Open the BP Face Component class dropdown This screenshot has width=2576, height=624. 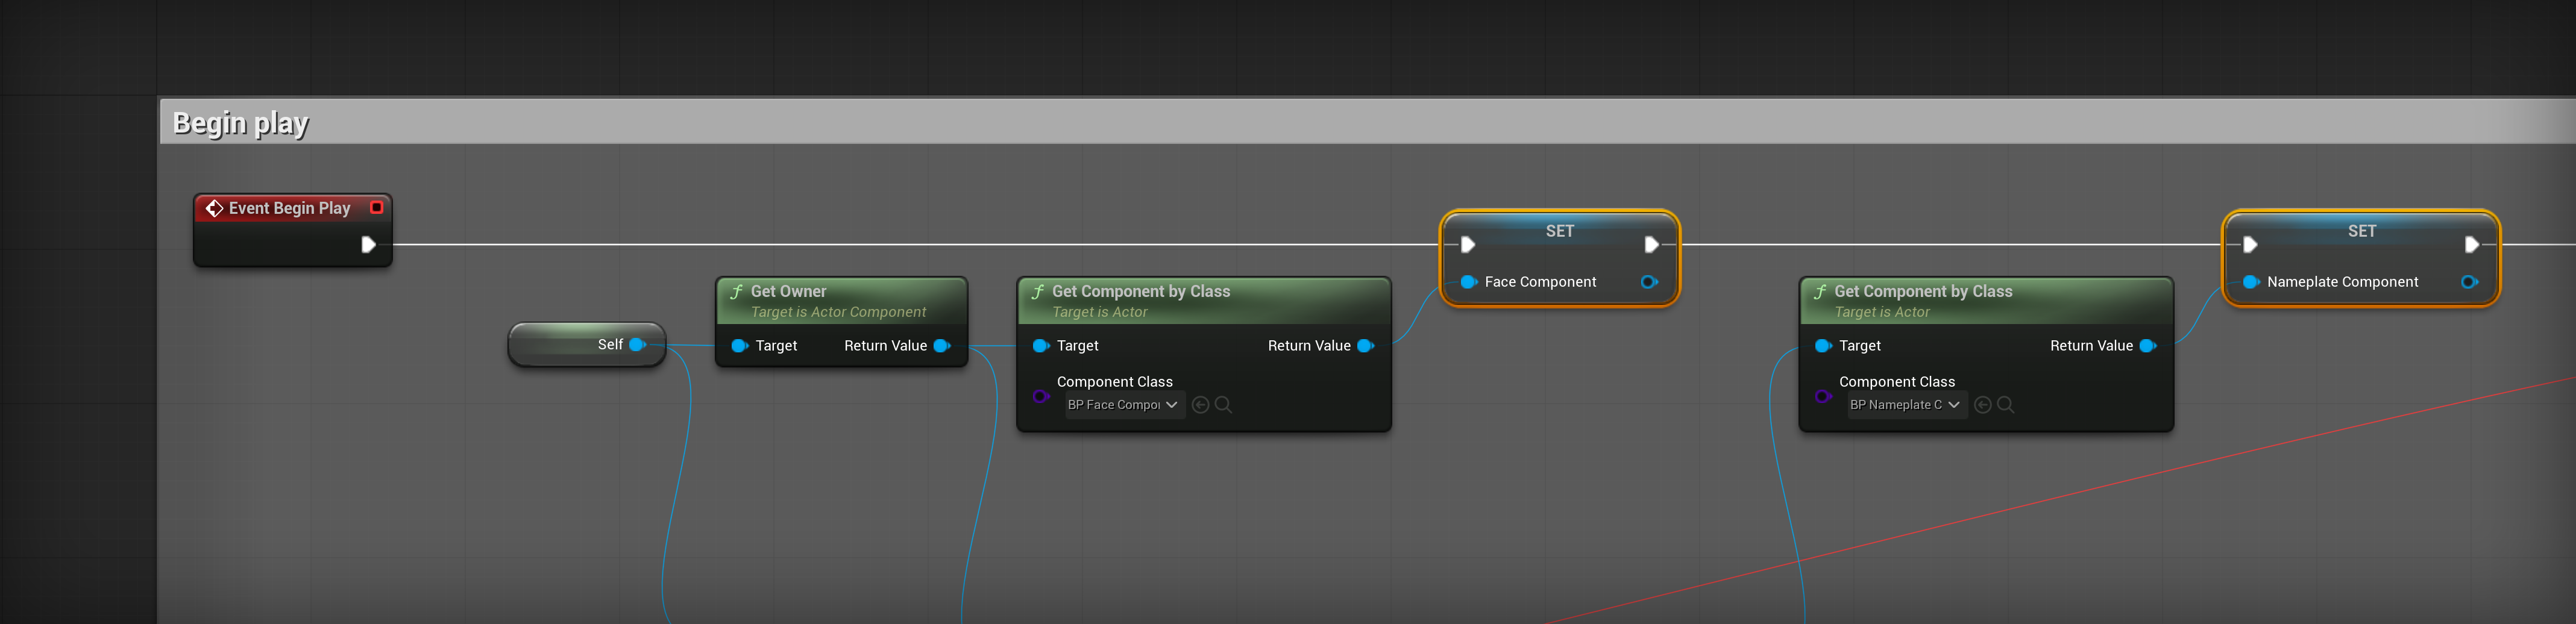(1124, 405)
